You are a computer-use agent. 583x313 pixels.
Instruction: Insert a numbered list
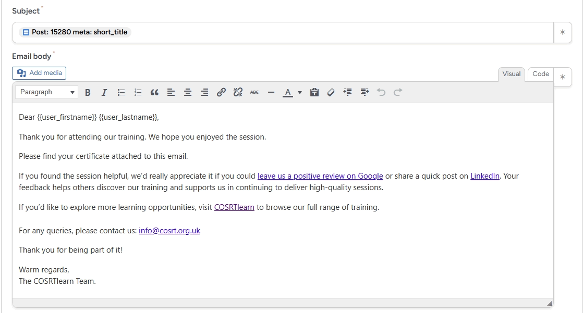click(x=138, y=93)
